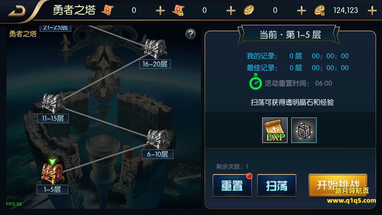Add more red scroll tickets with plus
The width and height of the screenshot is (382, 215).
160,11
